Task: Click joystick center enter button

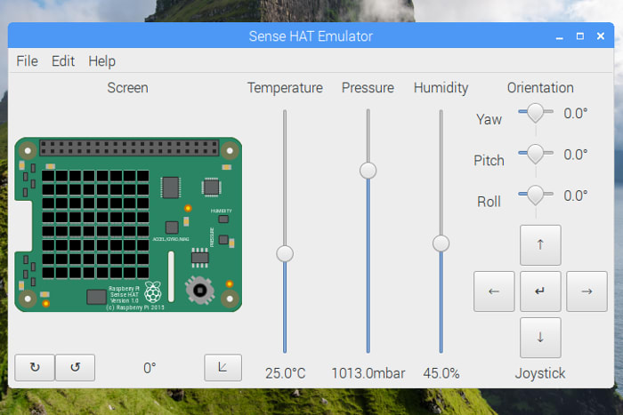Action: point(540,291)
